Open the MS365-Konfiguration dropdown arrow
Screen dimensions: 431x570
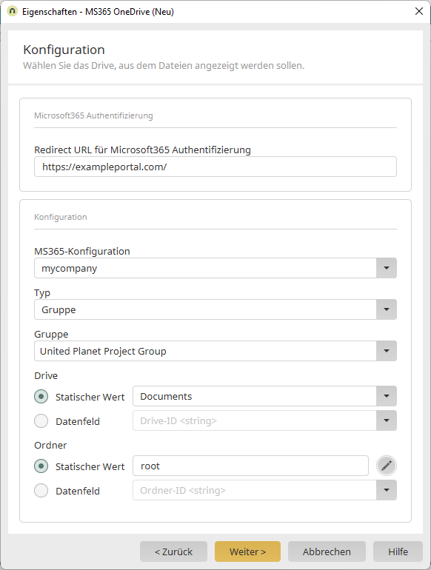click(387, 268)
